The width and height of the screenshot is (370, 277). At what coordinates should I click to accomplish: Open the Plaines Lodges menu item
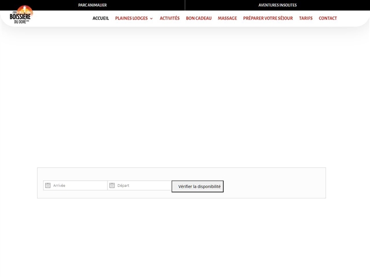131,18
